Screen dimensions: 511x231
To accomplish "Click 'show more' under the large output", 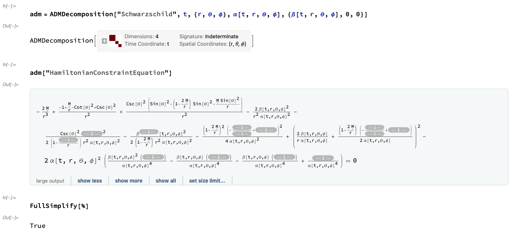I will (129, 181).
